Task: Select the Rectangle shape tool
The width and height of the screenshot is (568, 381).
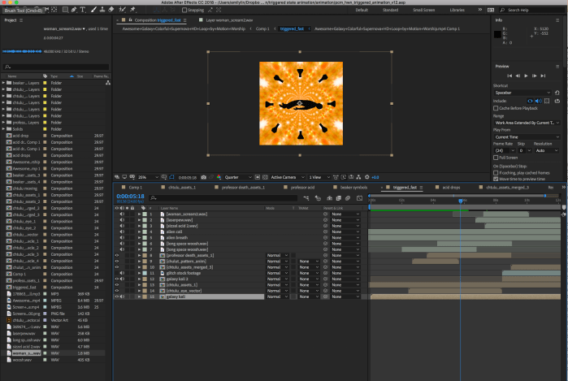Action: pos(65,10)
